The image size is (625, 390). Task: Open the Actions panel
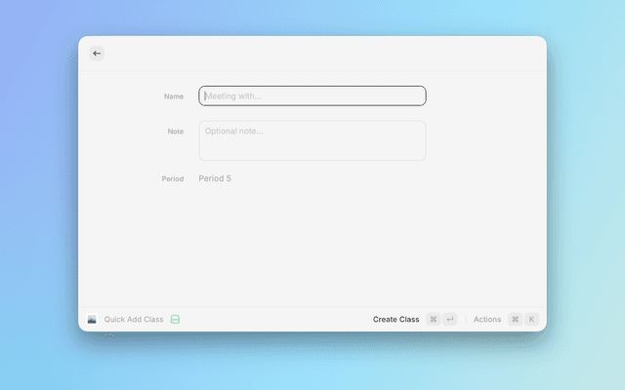(x=487, y=320)
